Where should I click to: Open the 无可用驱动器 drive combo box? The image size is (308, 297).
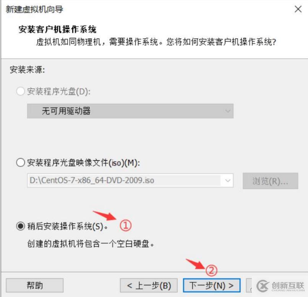[130, 111]
